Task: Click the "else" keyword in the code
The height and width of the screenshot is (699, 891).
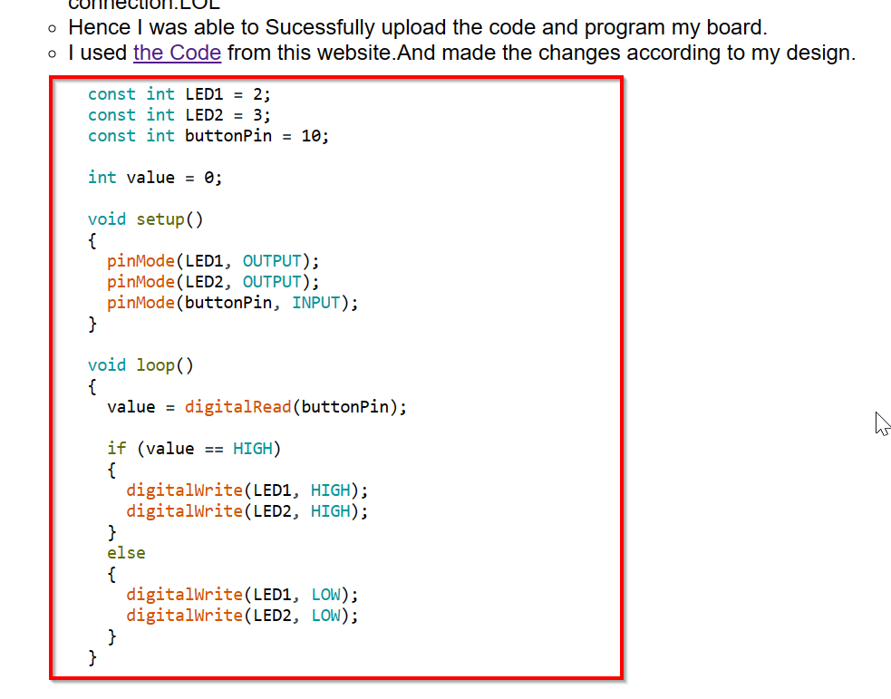Action: pos(126,553)
